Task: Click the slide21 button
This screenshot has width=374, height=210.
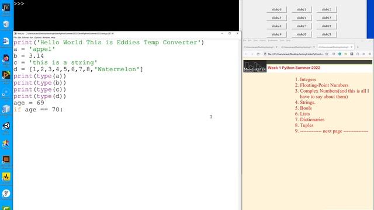Action: tap(327, 34)
